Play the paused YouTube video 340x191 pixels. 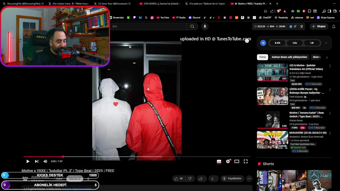(28, 161)
